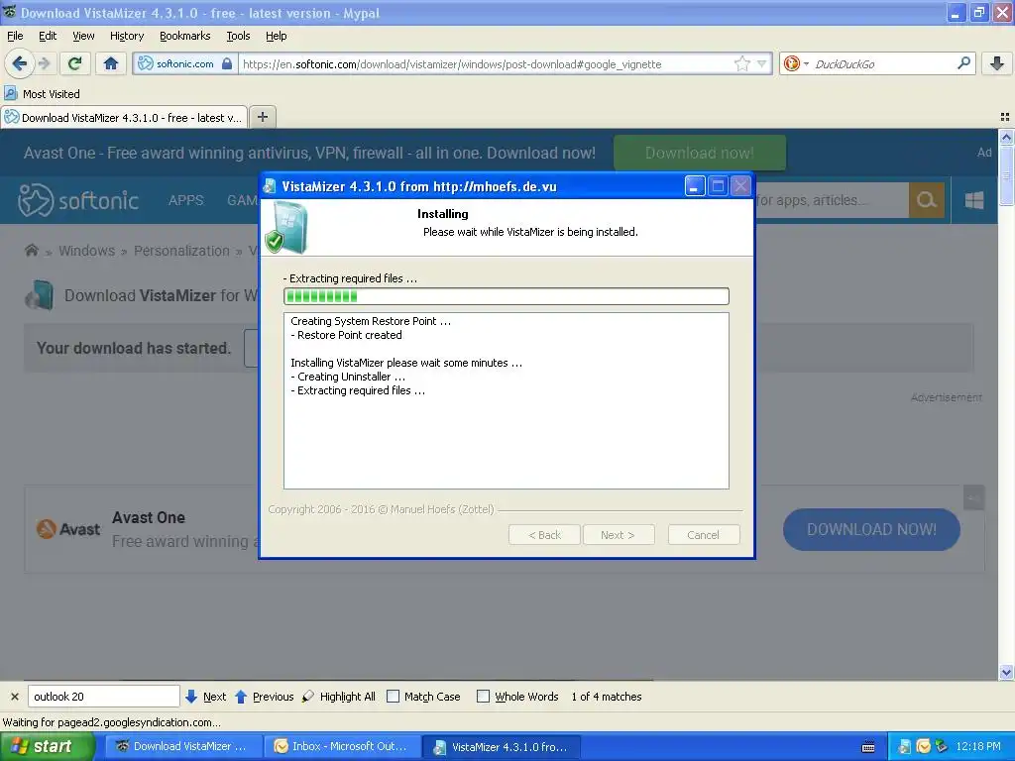Open the Bookmarks menu
The height and width of the screenshot is (761, 1015).
coord(184,36)
